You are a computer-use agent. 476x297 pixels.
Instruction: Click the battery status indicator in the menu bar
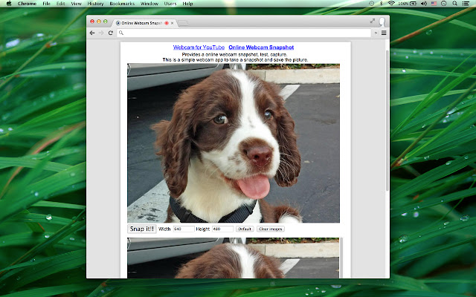(408, 4)
